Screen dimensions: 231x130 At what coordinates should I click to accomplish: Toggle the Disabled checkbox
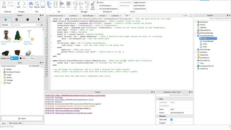coord(171,123)
